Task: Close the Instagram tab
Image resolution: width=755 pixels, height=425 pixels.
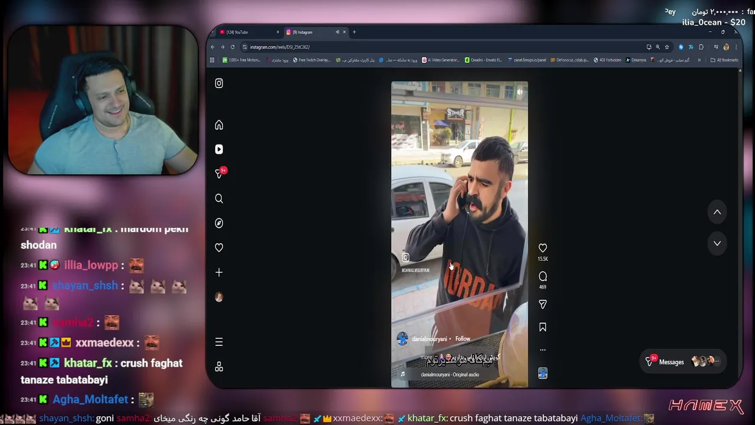Action: 344,32
